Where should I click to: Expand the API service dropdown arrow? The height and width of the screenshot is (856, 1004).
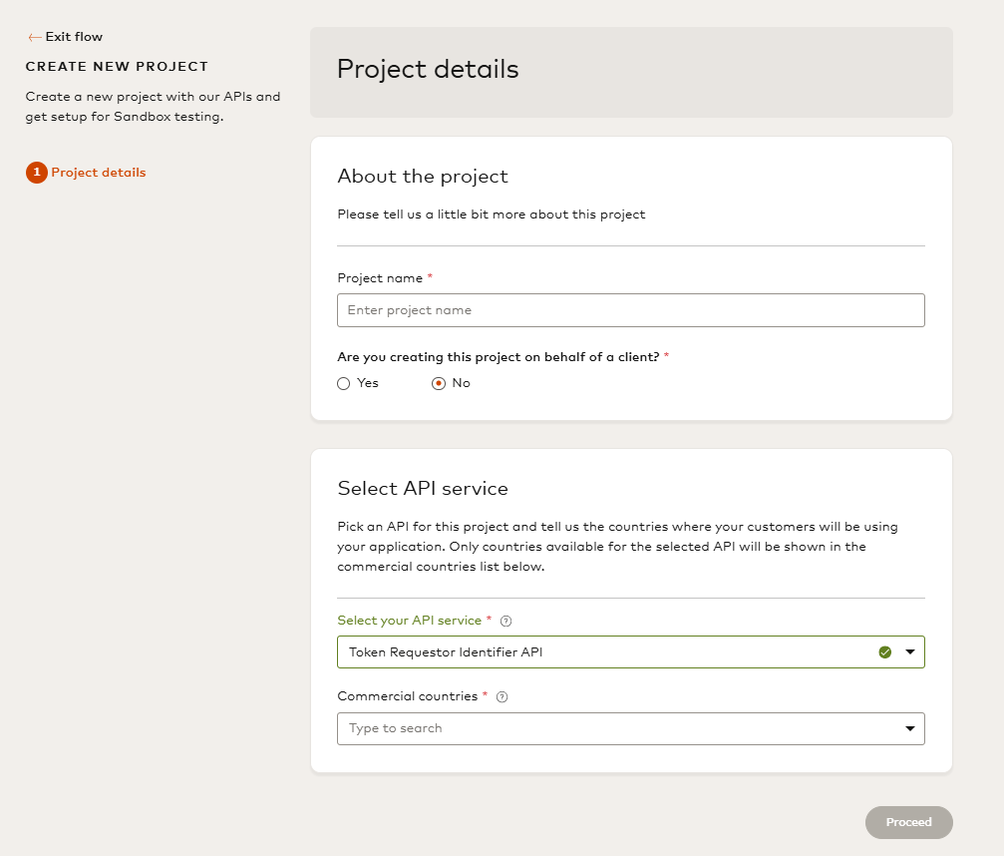tap(909, 652)
